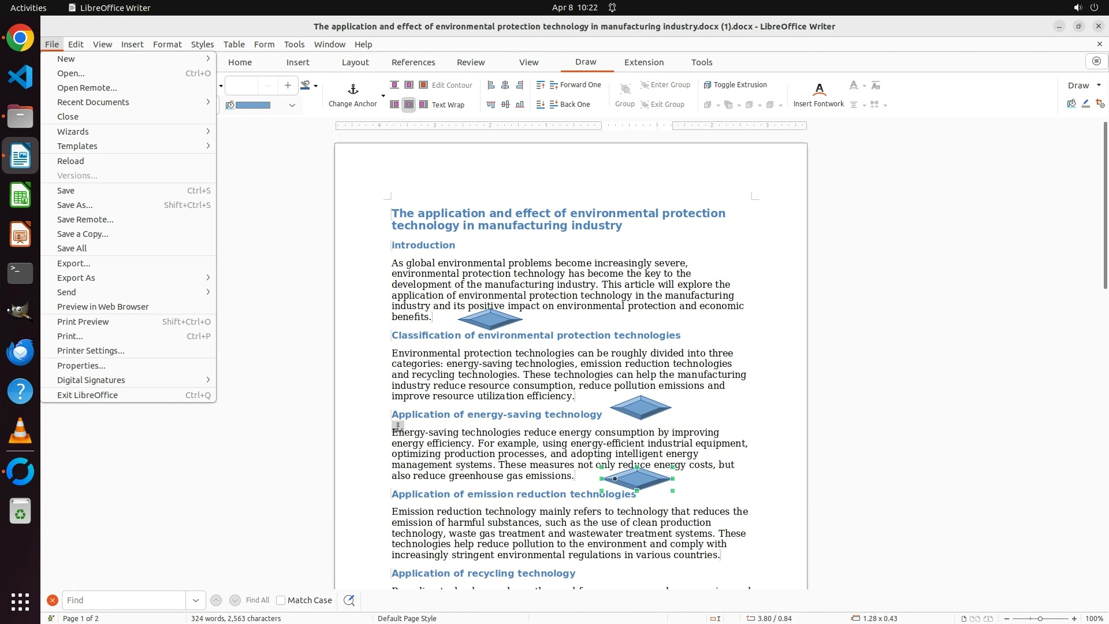The width and height of the screenshot is (1109, 624).
Task: Open Find and Replace icon in find bar
Action: [349, 600]
